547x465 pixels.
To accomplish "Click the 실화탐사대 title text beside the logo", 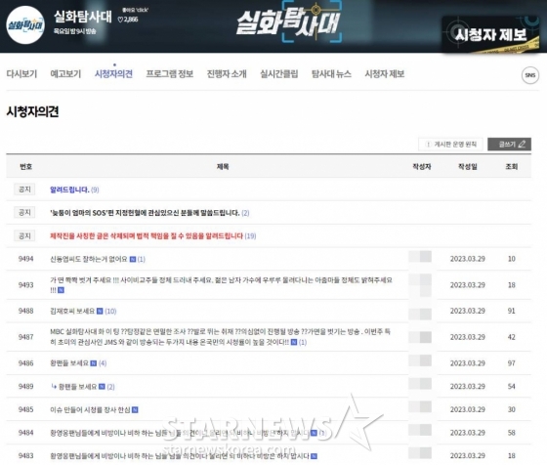I will pyautogui.click(x=83, y=17).
